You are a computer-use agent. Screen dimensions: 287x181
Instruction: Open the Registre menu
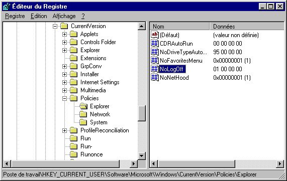(x=15, y=16)
